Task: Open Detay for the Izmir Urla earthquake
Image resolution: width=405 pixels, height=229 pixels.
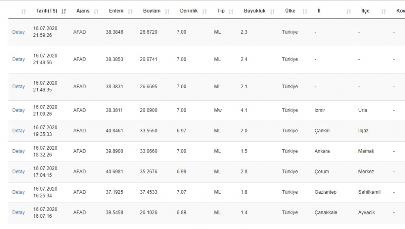Action: (18, 110)
